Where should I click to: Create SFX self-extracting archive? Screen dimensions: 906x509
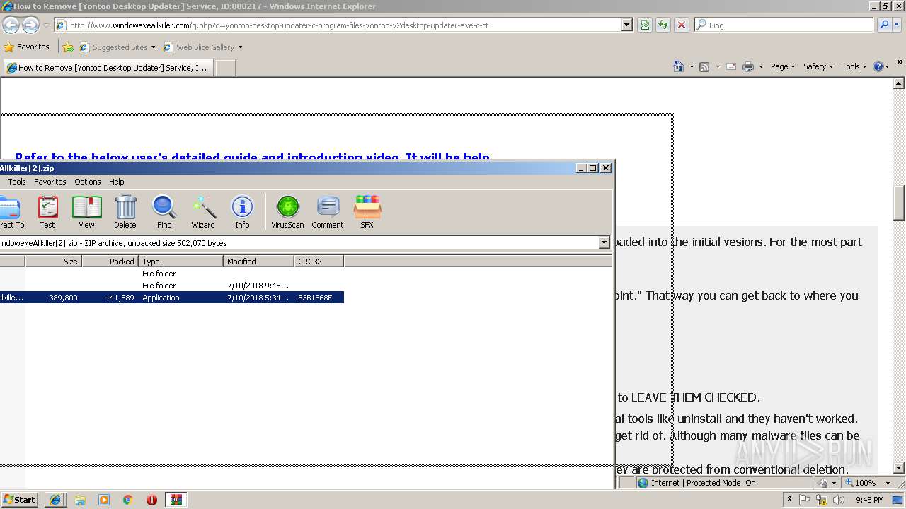(x=367, y=212)
